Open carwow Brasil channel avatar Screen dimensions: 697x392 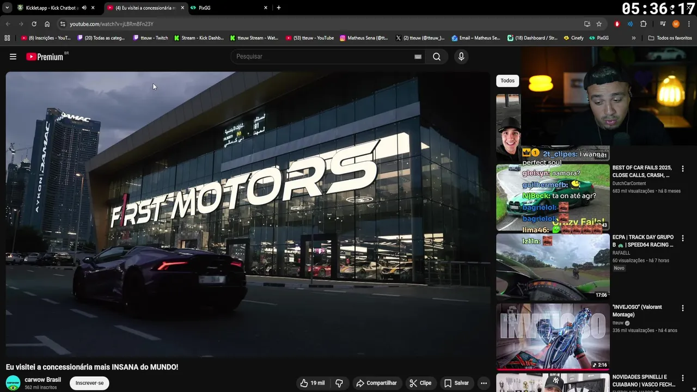point(13,383)
